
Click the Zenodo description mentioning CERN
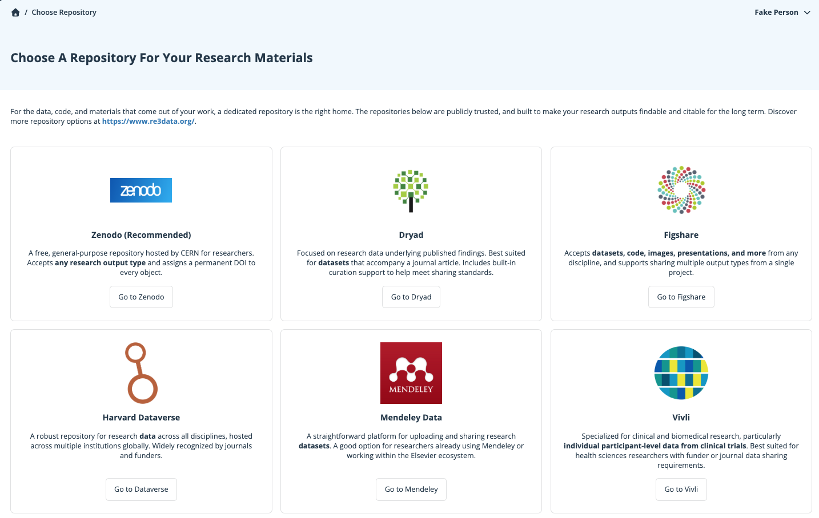coord(141,263)
